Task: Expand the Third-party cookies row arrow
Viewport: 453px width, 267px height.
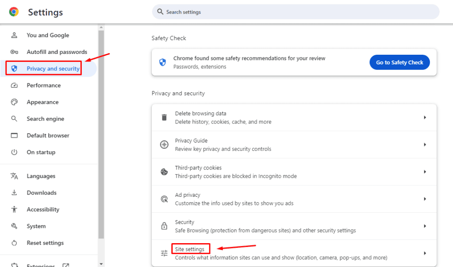Action: coord(425,172)
